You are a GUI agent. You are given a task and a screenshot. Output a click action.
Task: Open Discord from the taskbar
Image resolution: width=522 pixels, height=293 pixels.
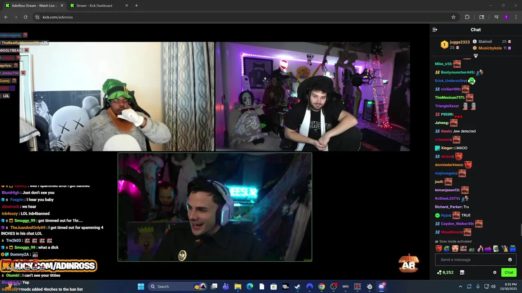point(382,286)
